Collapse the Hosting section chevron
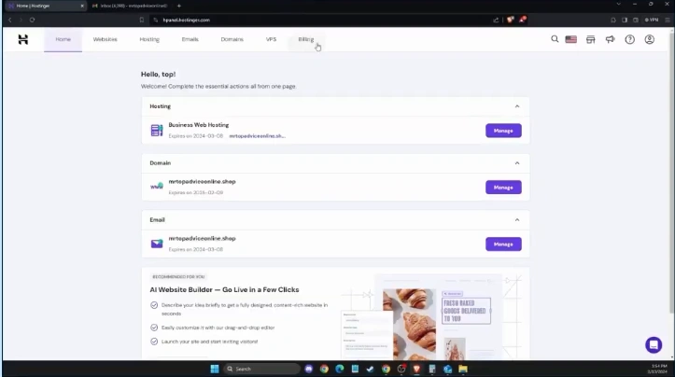This screenshot has height=377, width=675. tap(517, 106)
